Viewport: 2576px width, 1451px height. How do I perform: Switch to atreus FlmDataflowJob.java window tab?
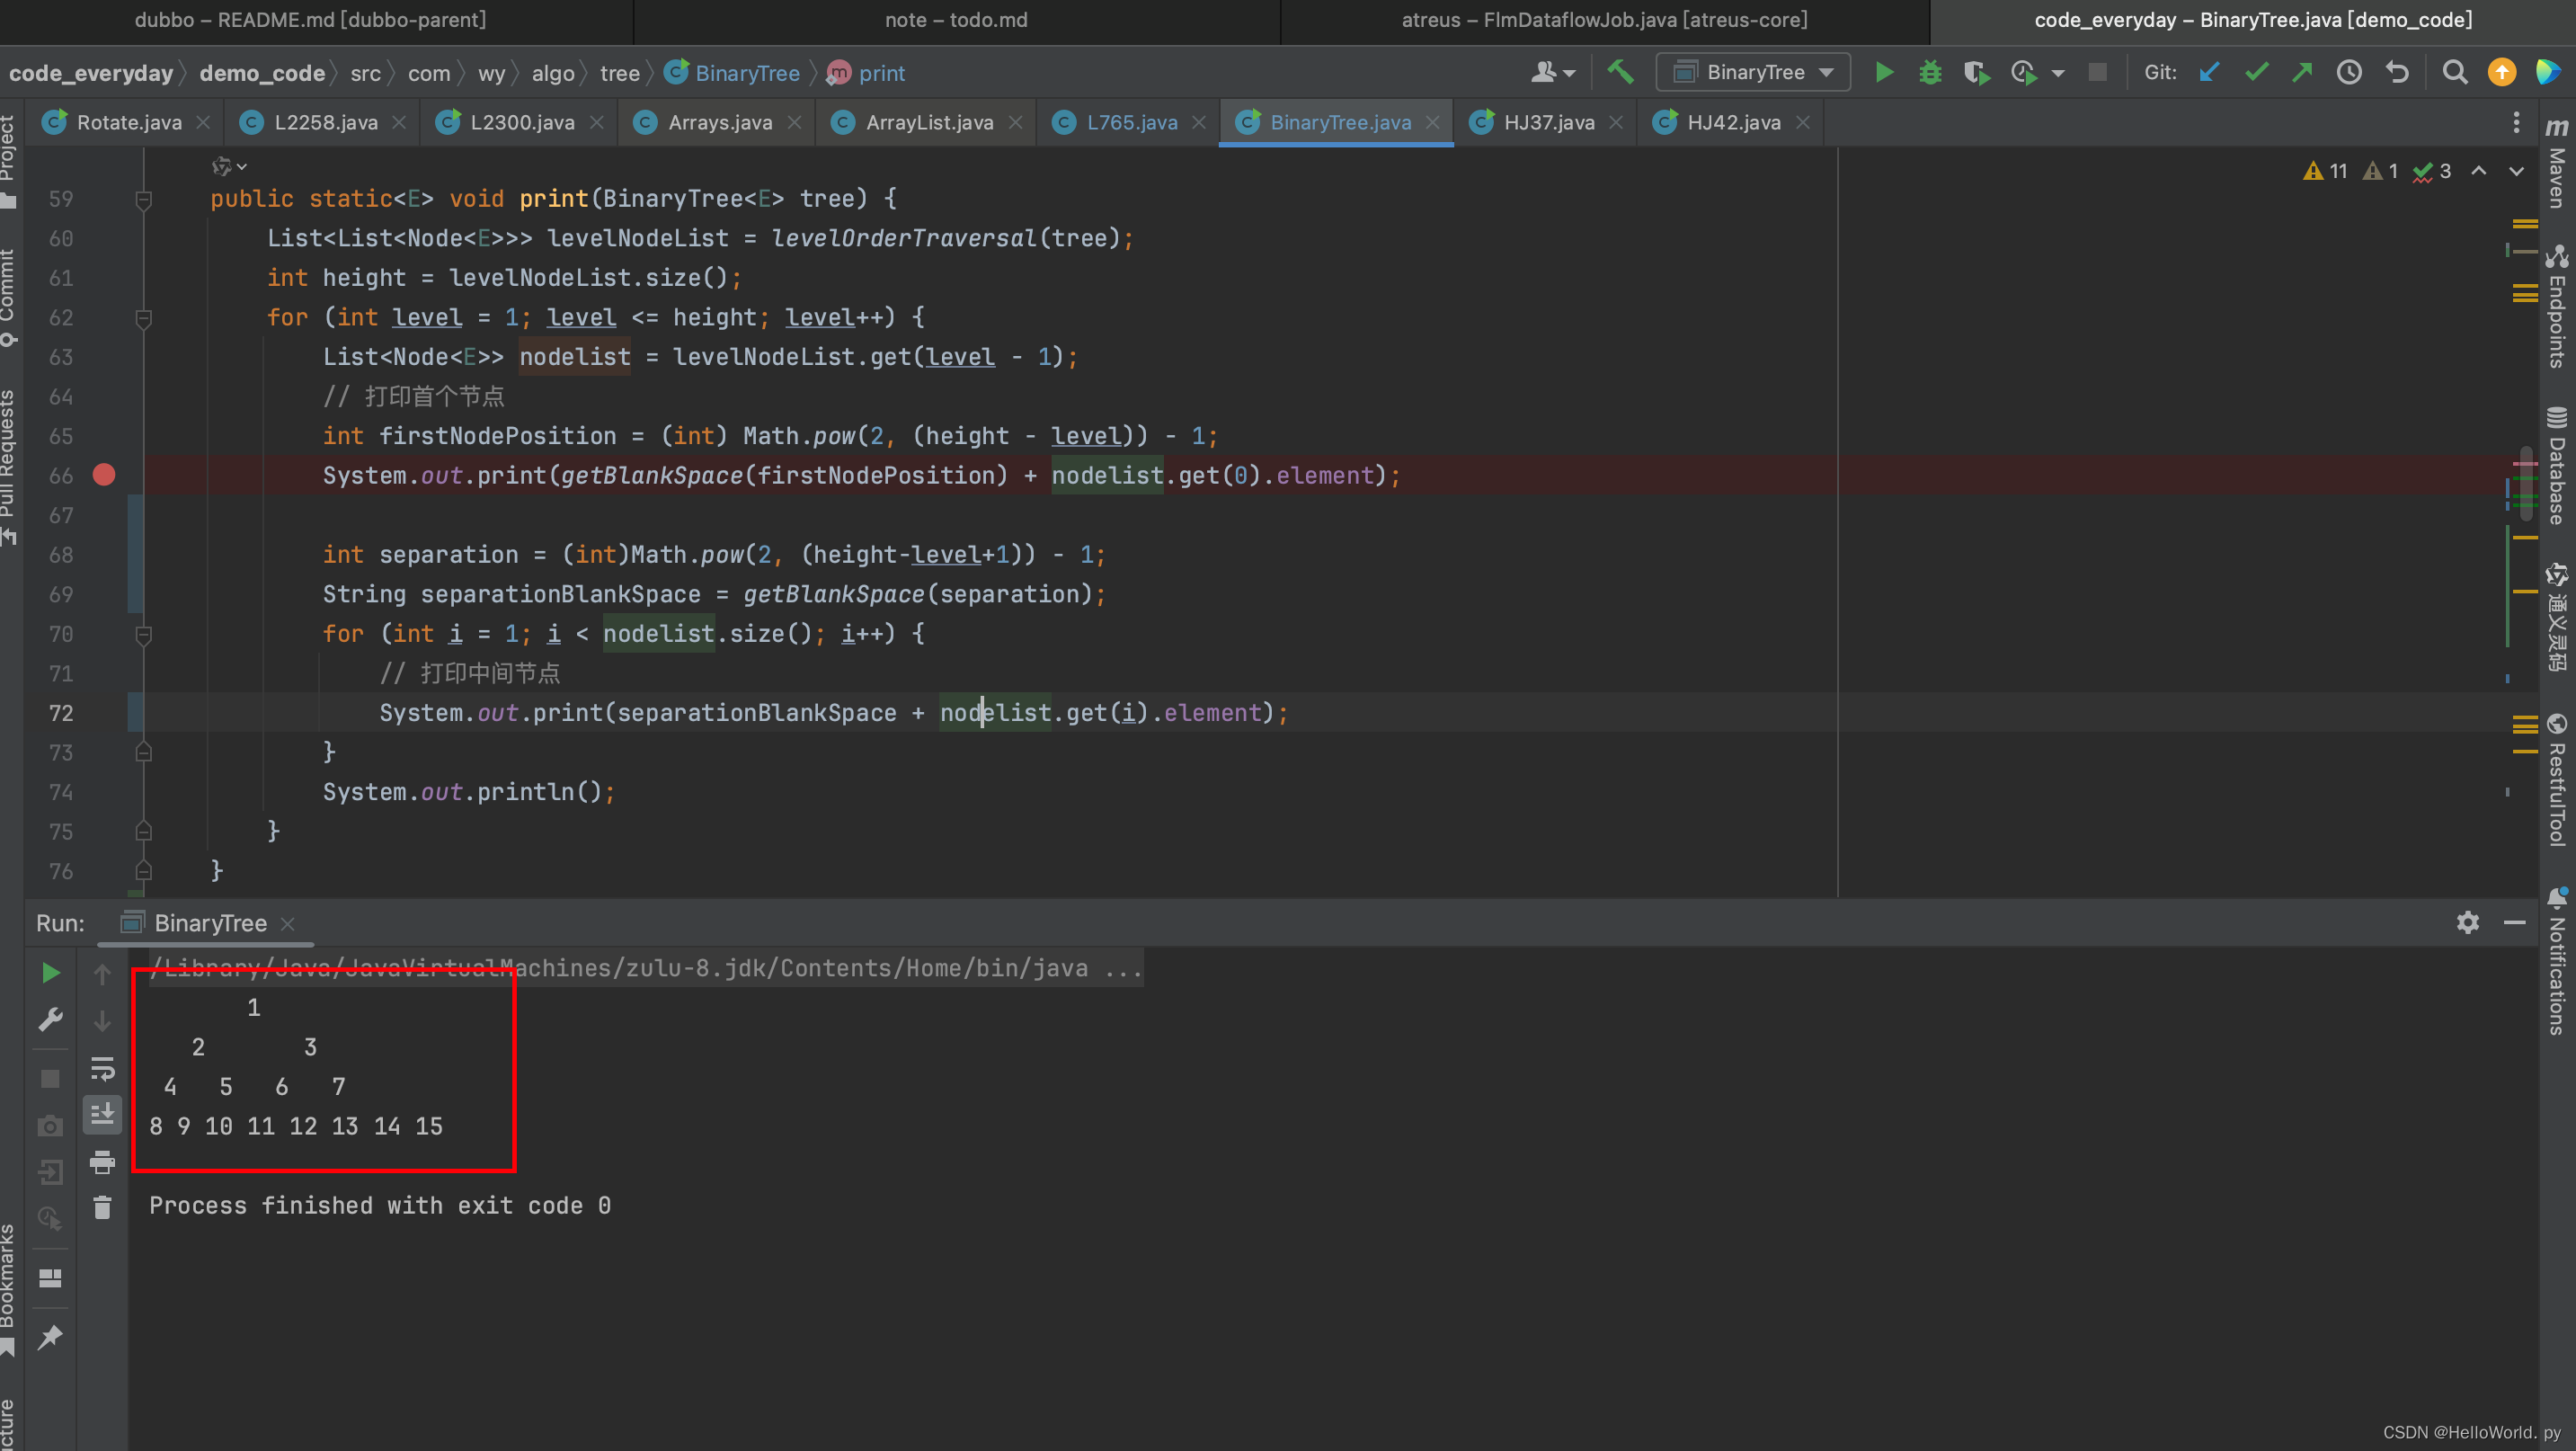pyautogui.click(x=1604, y=20)
